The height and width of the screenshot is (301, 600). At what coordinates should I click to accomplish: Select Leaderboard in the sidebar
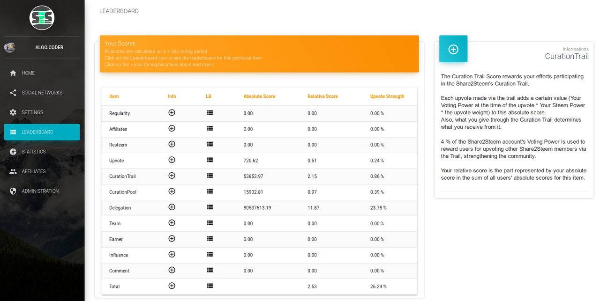42,132
